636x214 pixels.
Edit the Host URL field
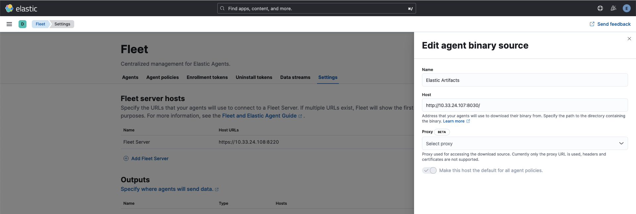[525, 105]
